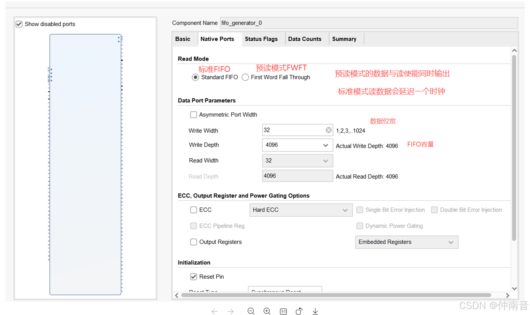530x315 pixels.
Task: Click the vertical scrollbar down arrow
Action: point(514,289)
